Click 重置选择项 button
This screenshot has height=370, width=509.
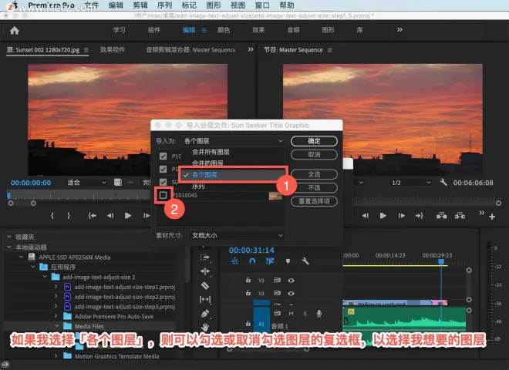coord(314,201)
